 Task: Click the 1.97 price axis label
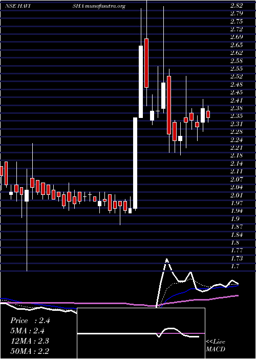[237, 203]
